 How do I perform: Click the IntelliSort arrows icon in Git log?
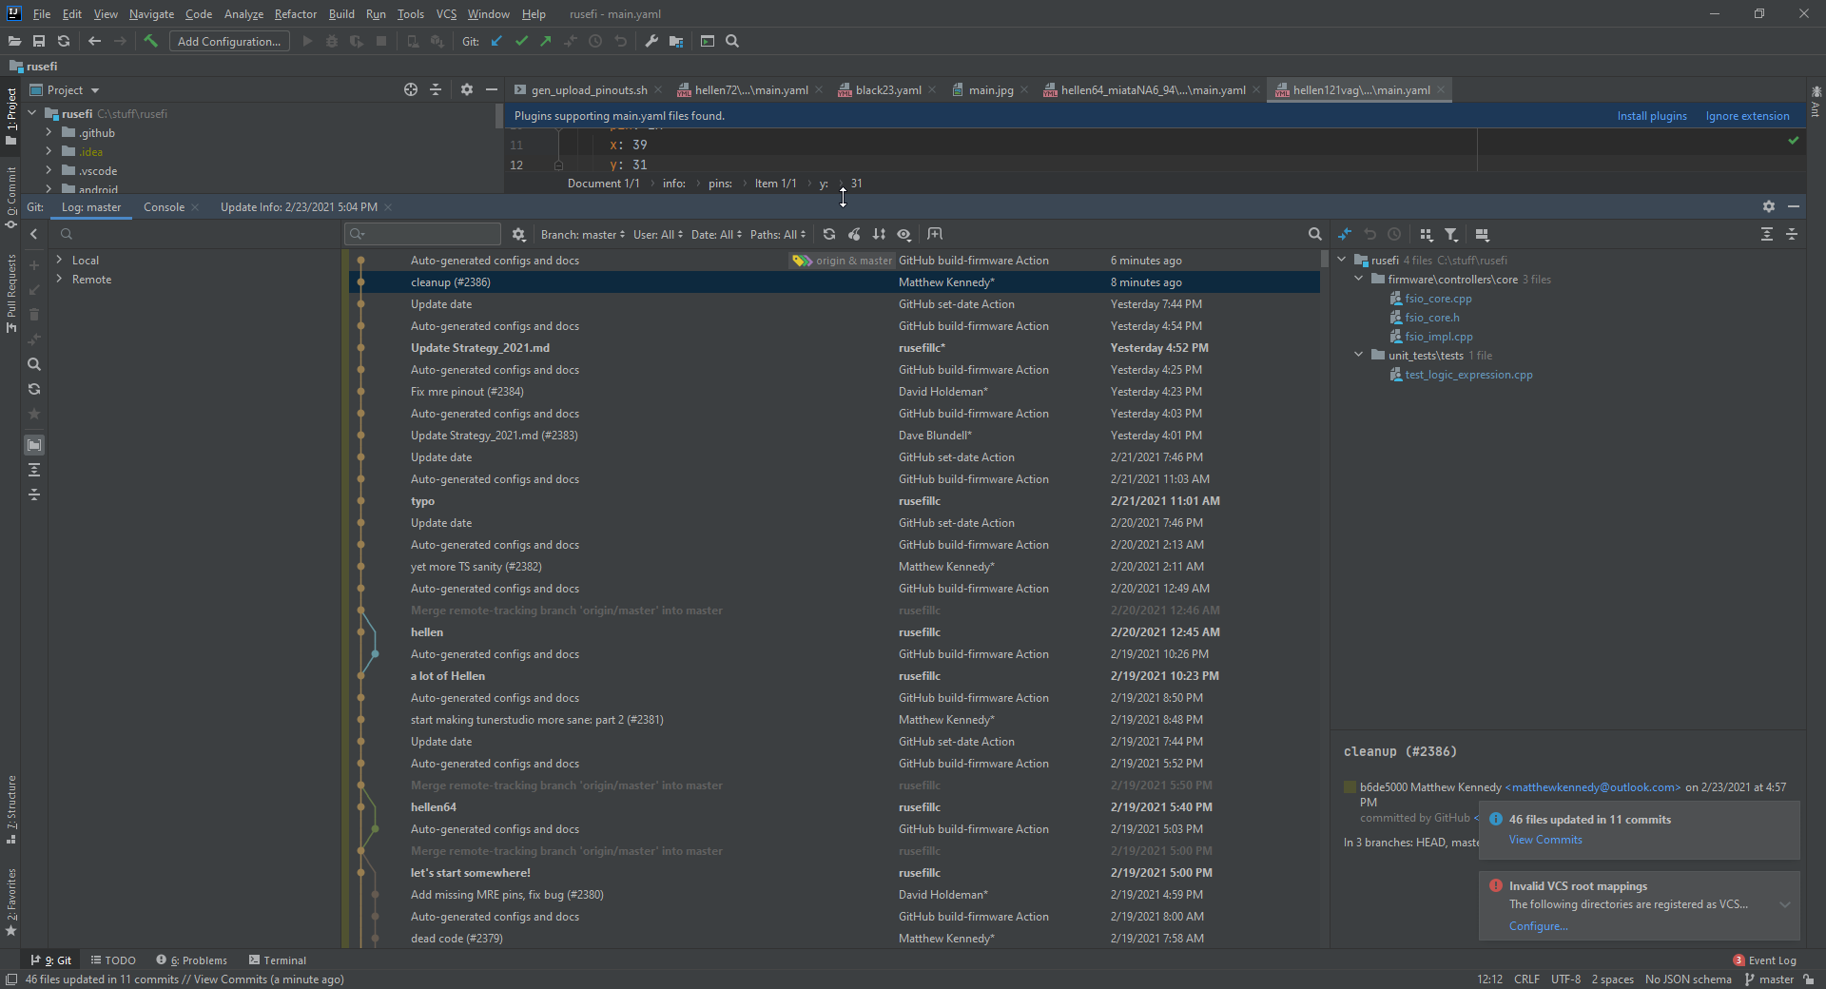(x=879, y=234)
